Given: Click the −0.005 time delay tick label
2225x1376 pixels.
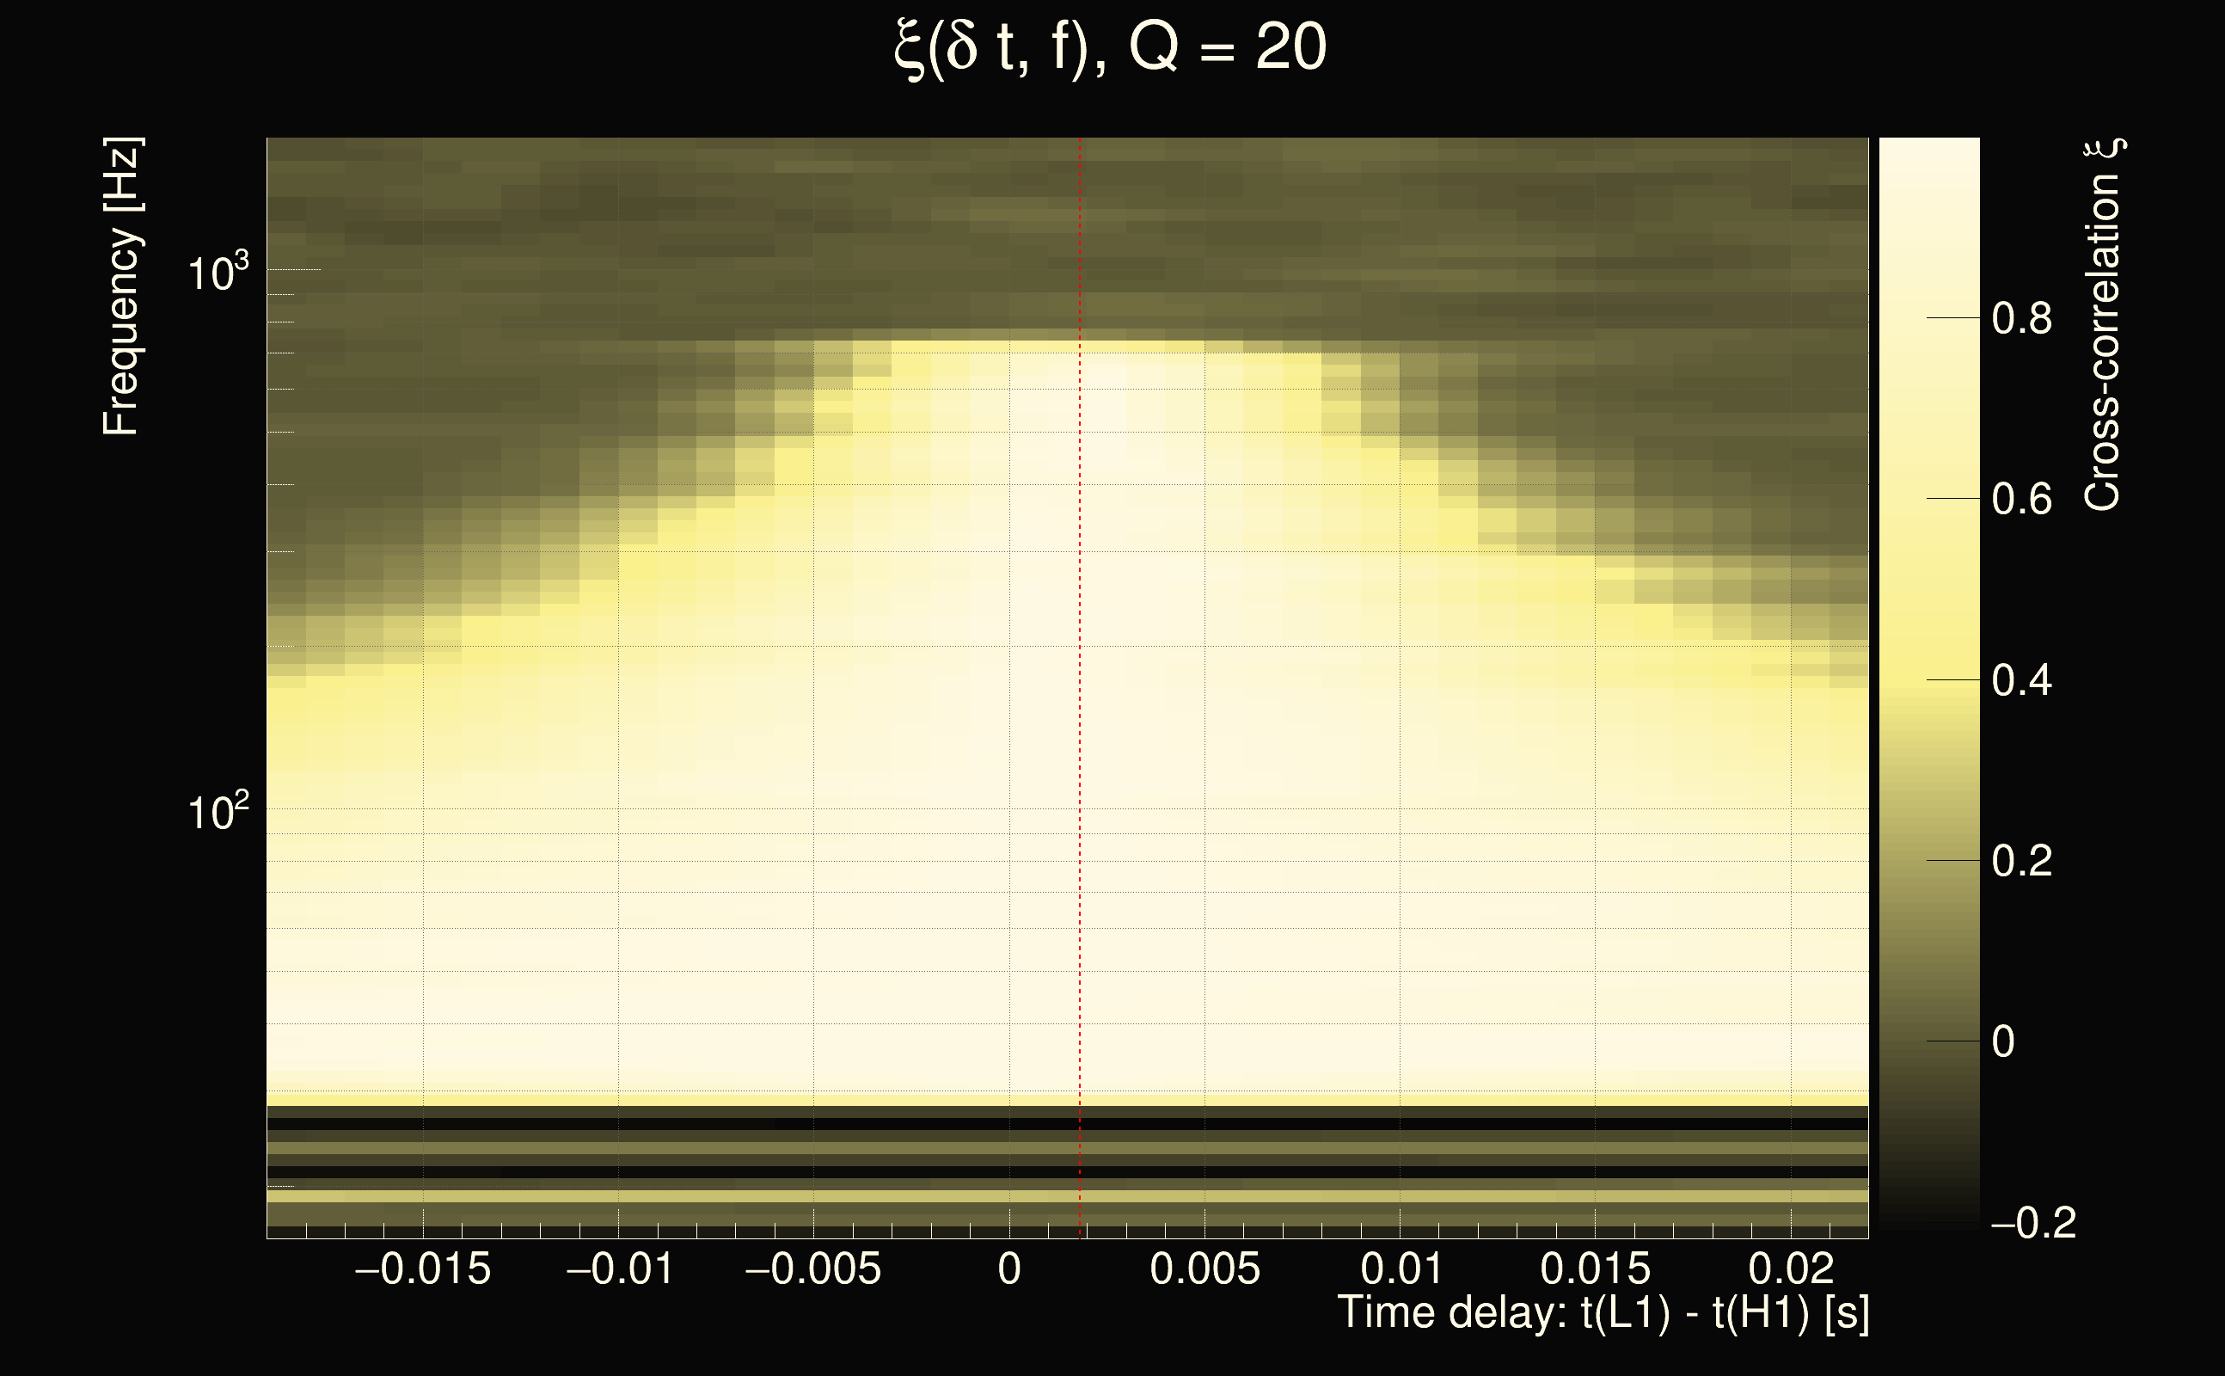Looking at the screenshot, I should [813, 1268].
